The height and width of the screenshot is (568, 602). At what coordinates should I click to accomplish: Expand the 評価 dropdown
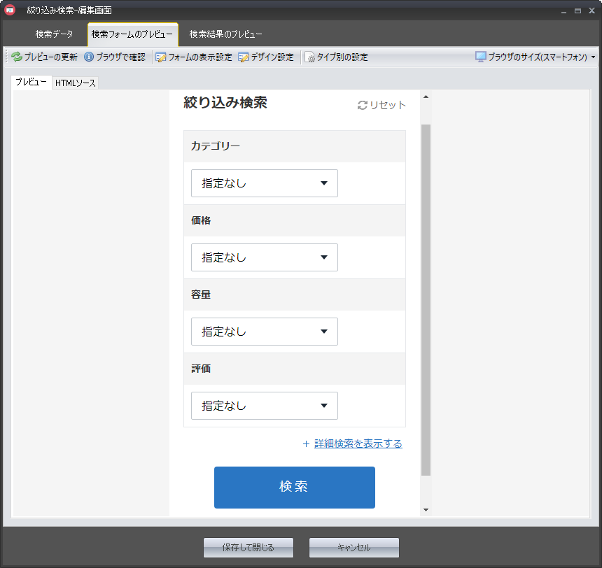pyautogui.click(x=265, y=406)
